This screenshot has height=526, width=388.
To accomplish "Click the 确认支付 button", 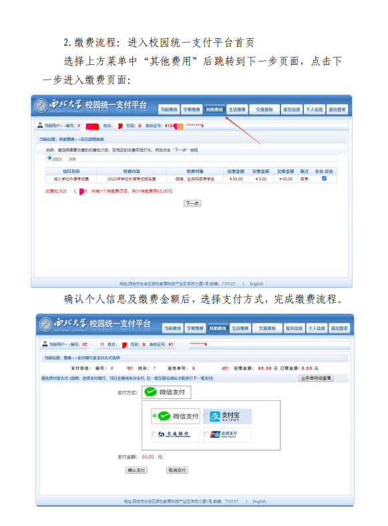I will (136, 471).
